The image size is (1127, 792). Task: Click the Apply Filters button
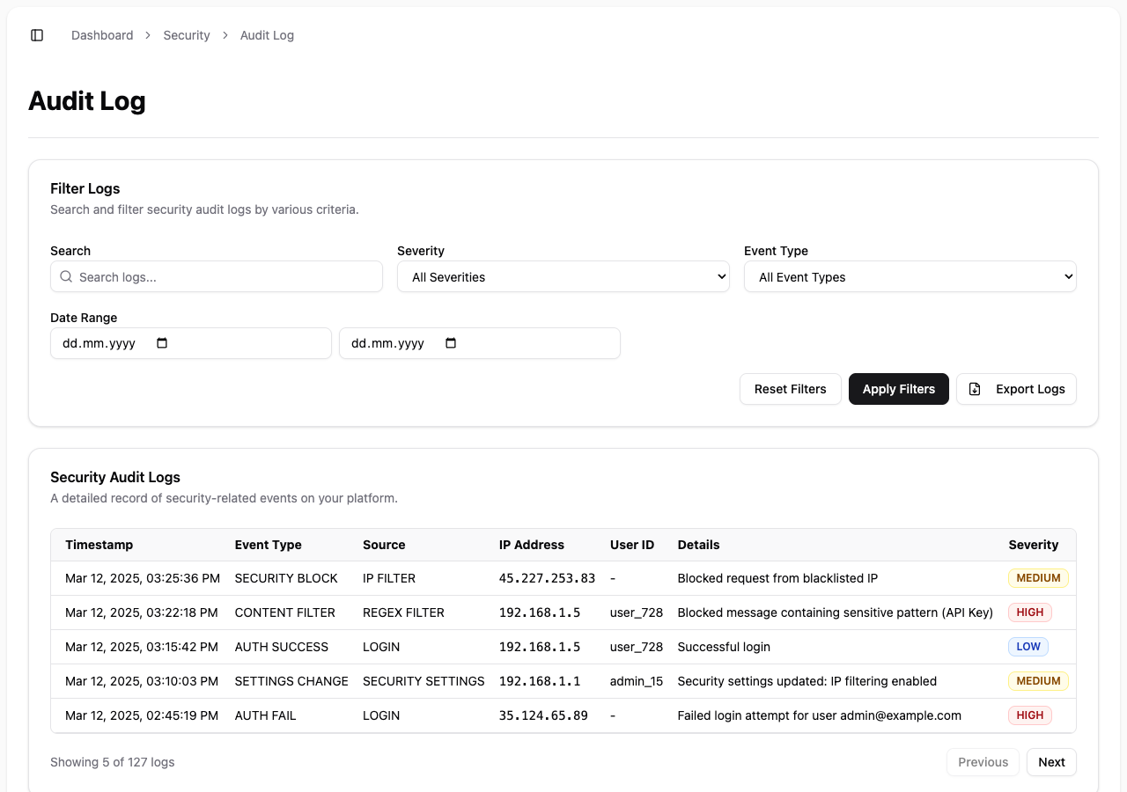click(x=899, y=389)
